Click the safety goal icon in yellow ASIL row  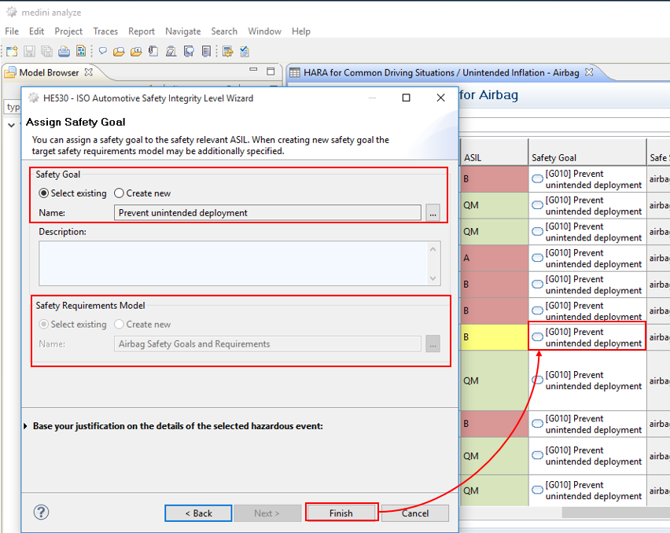pyautogui.click(x=537, y=337)
